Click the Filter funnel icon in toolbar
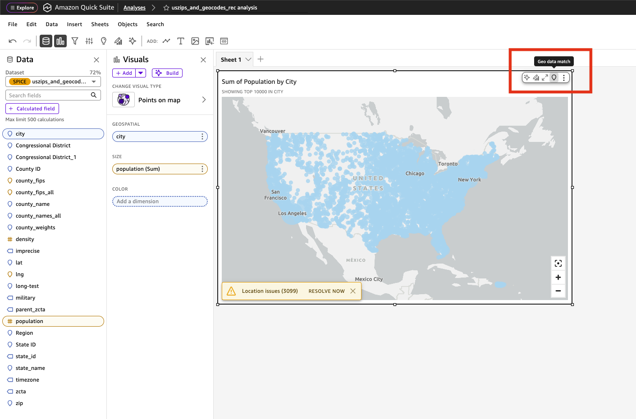This screenshot has height=419, width=636. pyautogui.click(x=75, y=41)
